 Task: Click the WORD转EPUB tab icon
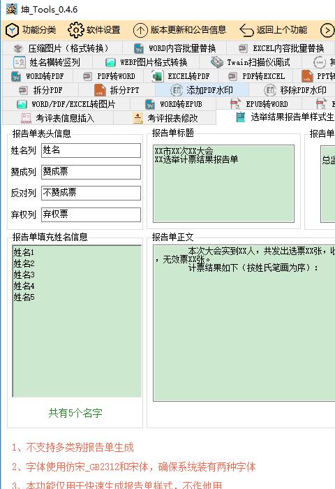(x=150, y=104)
